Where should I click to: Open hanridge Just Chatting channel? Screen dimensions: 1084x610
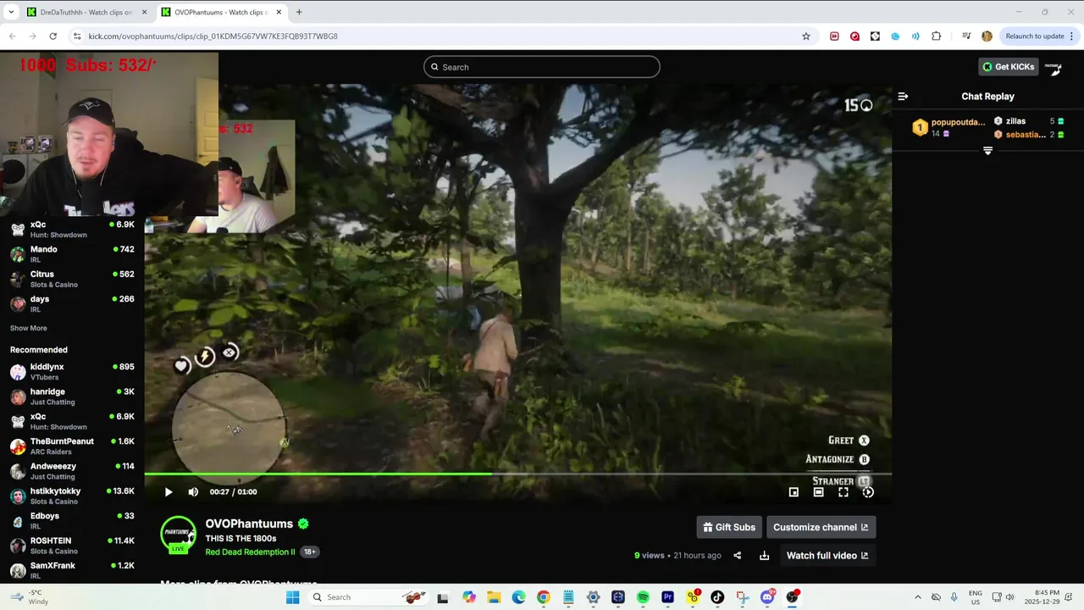(x=72, y=396)
